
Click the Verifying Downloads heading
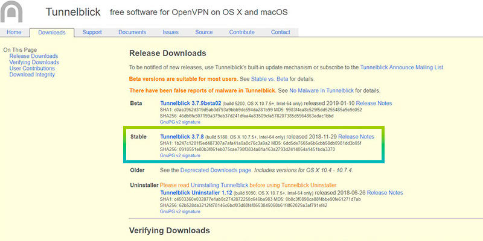[x=170, y=231]
